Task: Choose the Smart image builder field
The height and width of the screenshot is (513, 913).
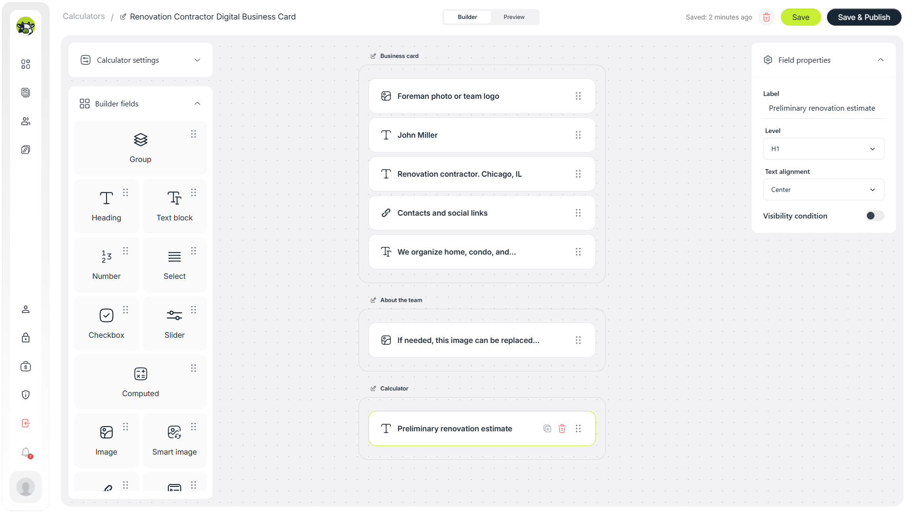Action: 175,440
